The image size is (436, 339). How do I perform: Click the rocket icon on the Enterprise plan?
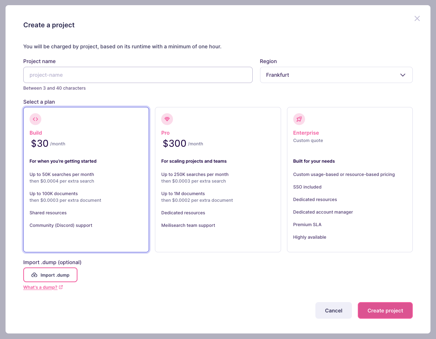(299, 119)
